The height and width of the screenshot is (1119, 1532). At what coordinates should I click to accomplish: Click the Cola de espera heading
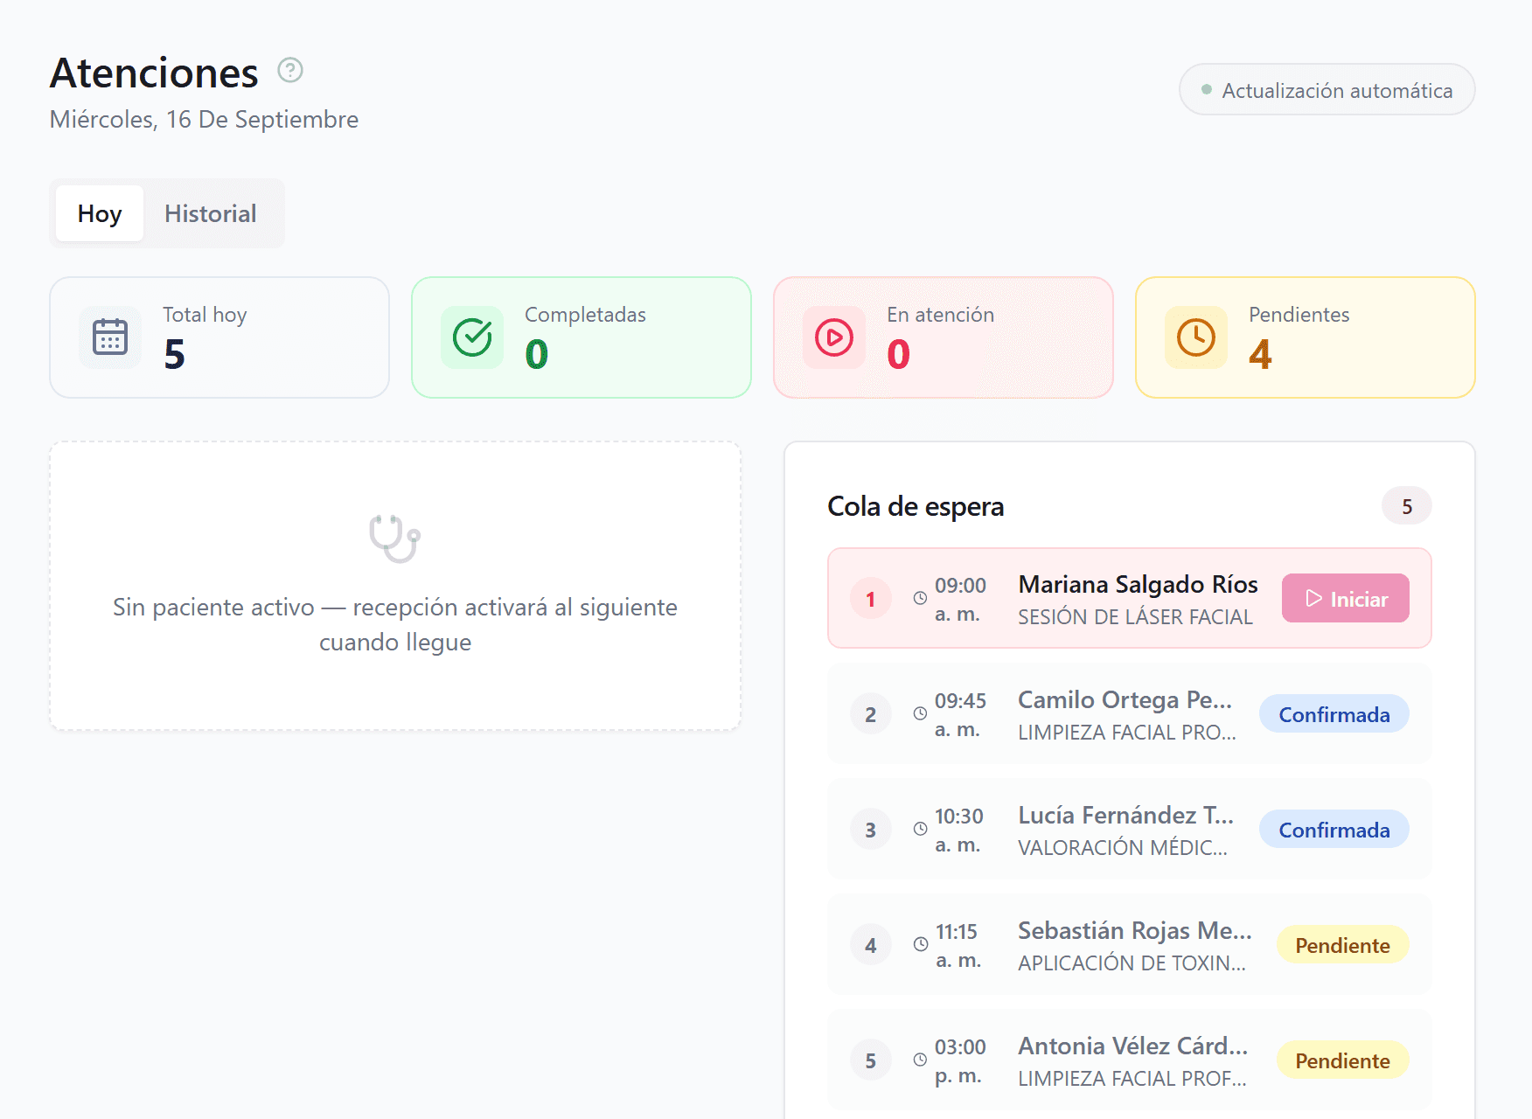(916, 506)
